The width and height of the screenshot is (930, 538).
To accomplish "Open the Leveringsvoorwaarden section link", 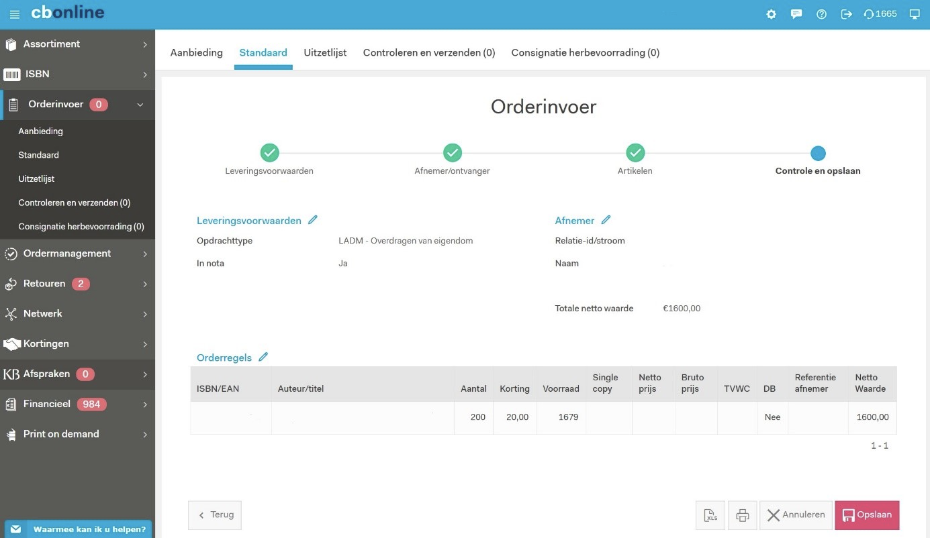I will 248,221.
